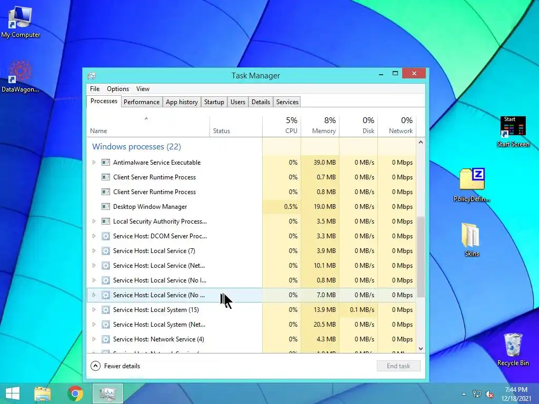
Task: Sort processes by Network column
Action: pyautogui.click(x=397, y=126)
